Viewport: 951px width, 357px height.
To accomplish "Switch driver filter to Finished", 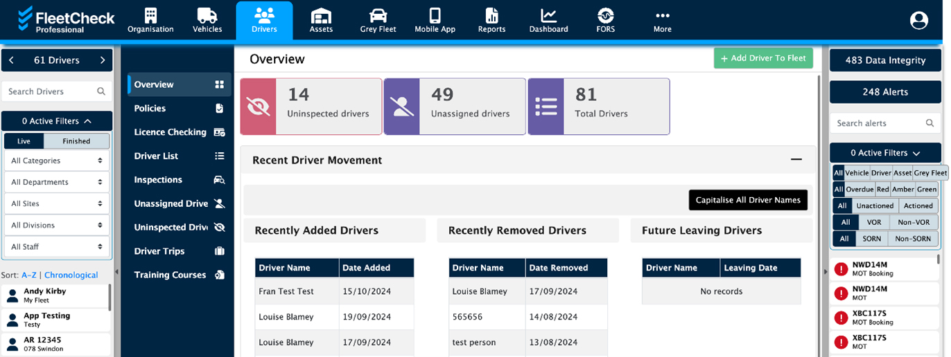I will 76,141.
